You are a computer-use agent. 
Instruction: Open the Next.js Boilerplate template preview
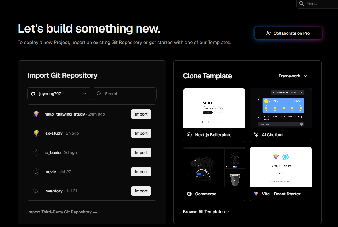pos(214,108)
